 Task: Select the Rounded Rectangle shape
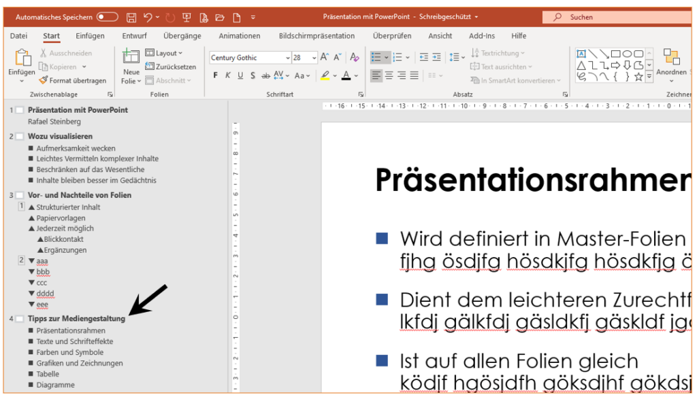638,54
